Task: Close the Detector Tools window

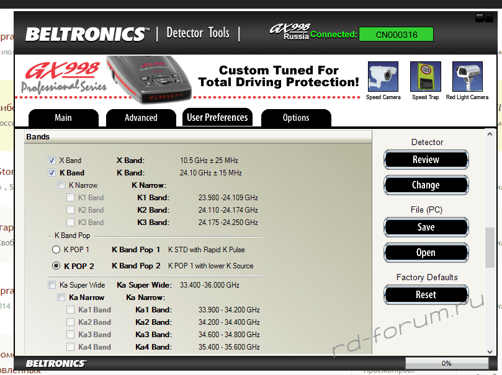Action: click(x=489, y=18)
